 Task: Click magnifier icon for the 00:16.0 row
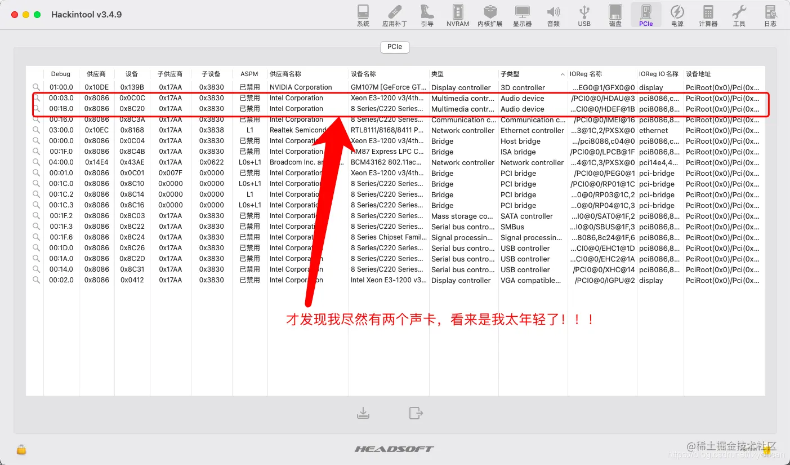(x=37, y=119)
